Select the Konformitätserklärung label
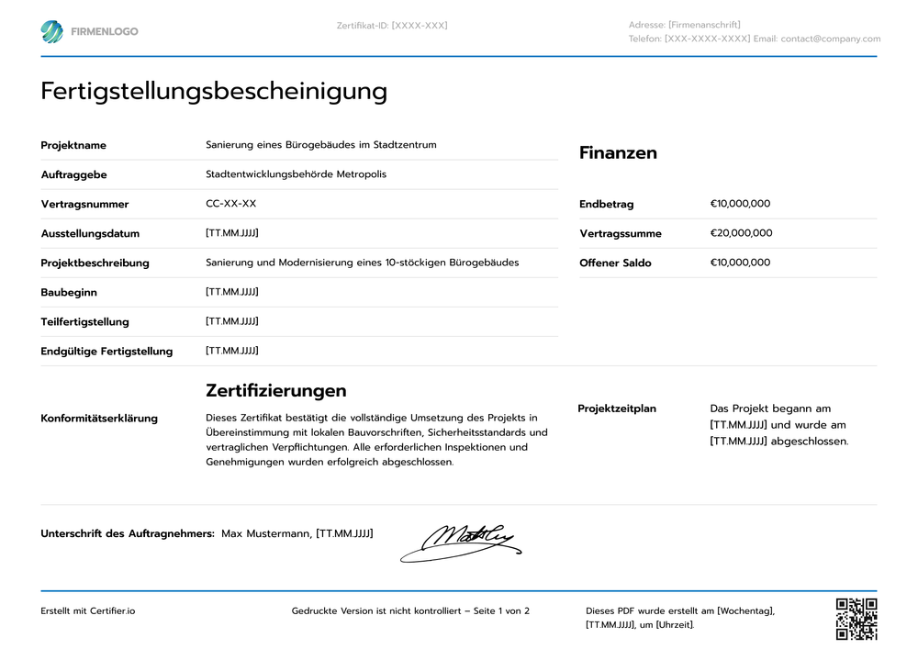This screenshot has height=649, width=918. coord(99,418)
